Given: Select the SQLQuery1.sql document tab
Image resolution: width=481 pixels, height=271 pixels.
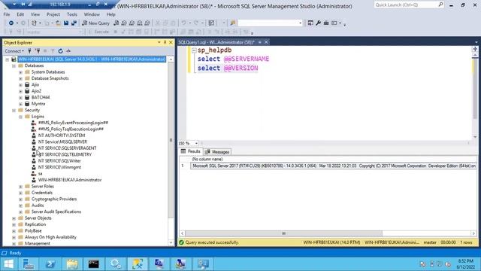Looking at the screenshot, I should pos(216,42).
